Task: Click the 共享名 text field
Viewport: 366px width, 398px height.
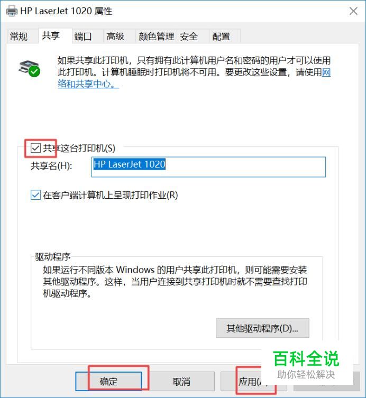Action: point(208,167)
